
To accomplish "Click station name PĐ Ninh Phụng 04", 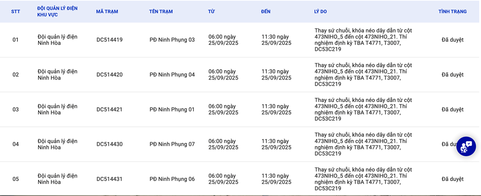I will click(x=172, y=75).
